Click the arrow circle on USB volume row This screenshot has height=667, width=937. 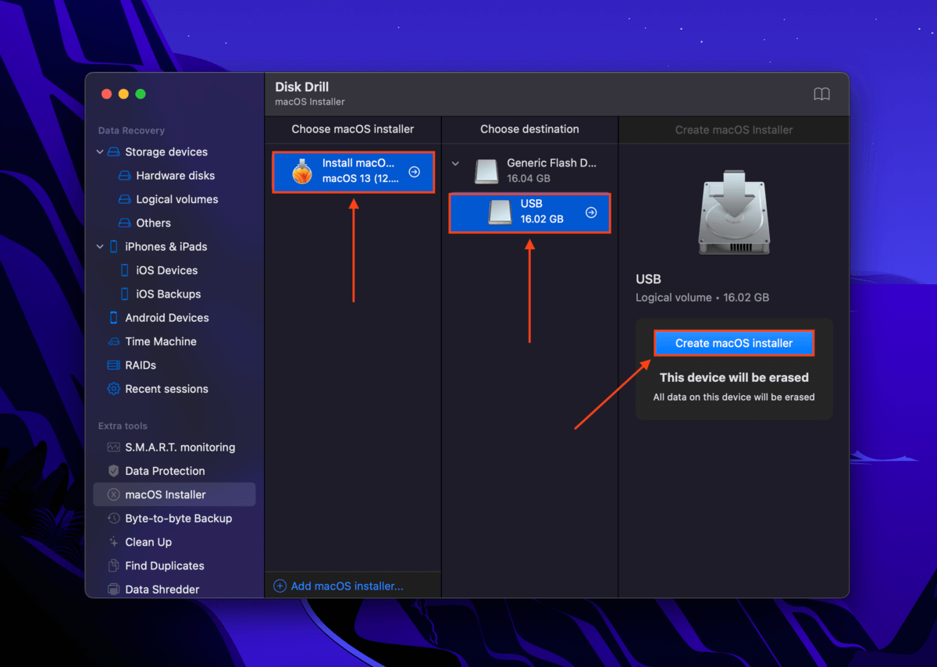pos(591,212)
